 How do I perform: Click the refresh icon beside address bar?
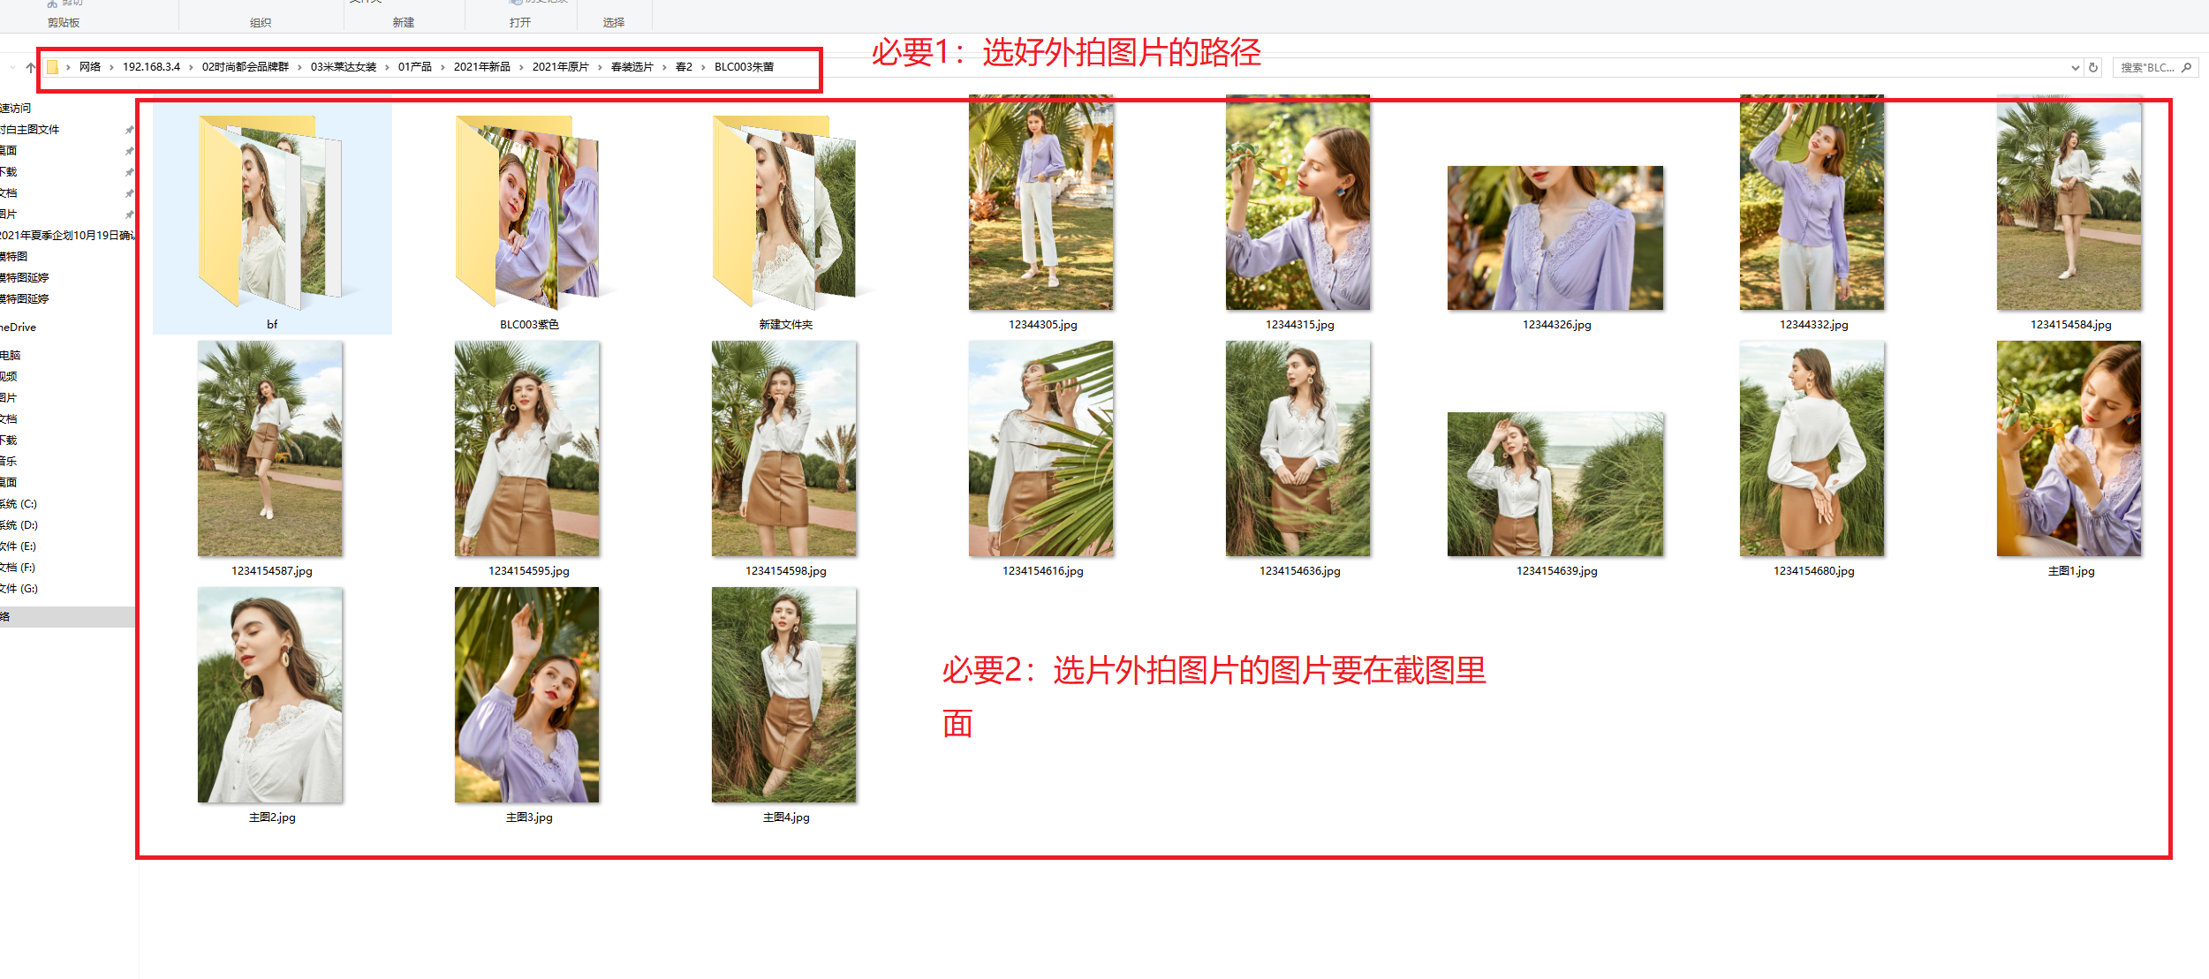(2092, 67)
